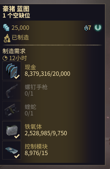The width and height of the screenshot is (110, 169).
Task: Click the clock icon beside 12小时
Action: click(x=5, y=58)
